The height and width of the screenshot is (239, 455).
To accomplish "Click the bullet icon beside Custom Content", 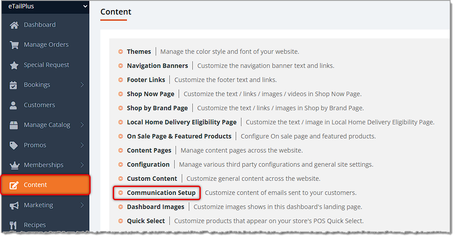I will tap(120, 179).
